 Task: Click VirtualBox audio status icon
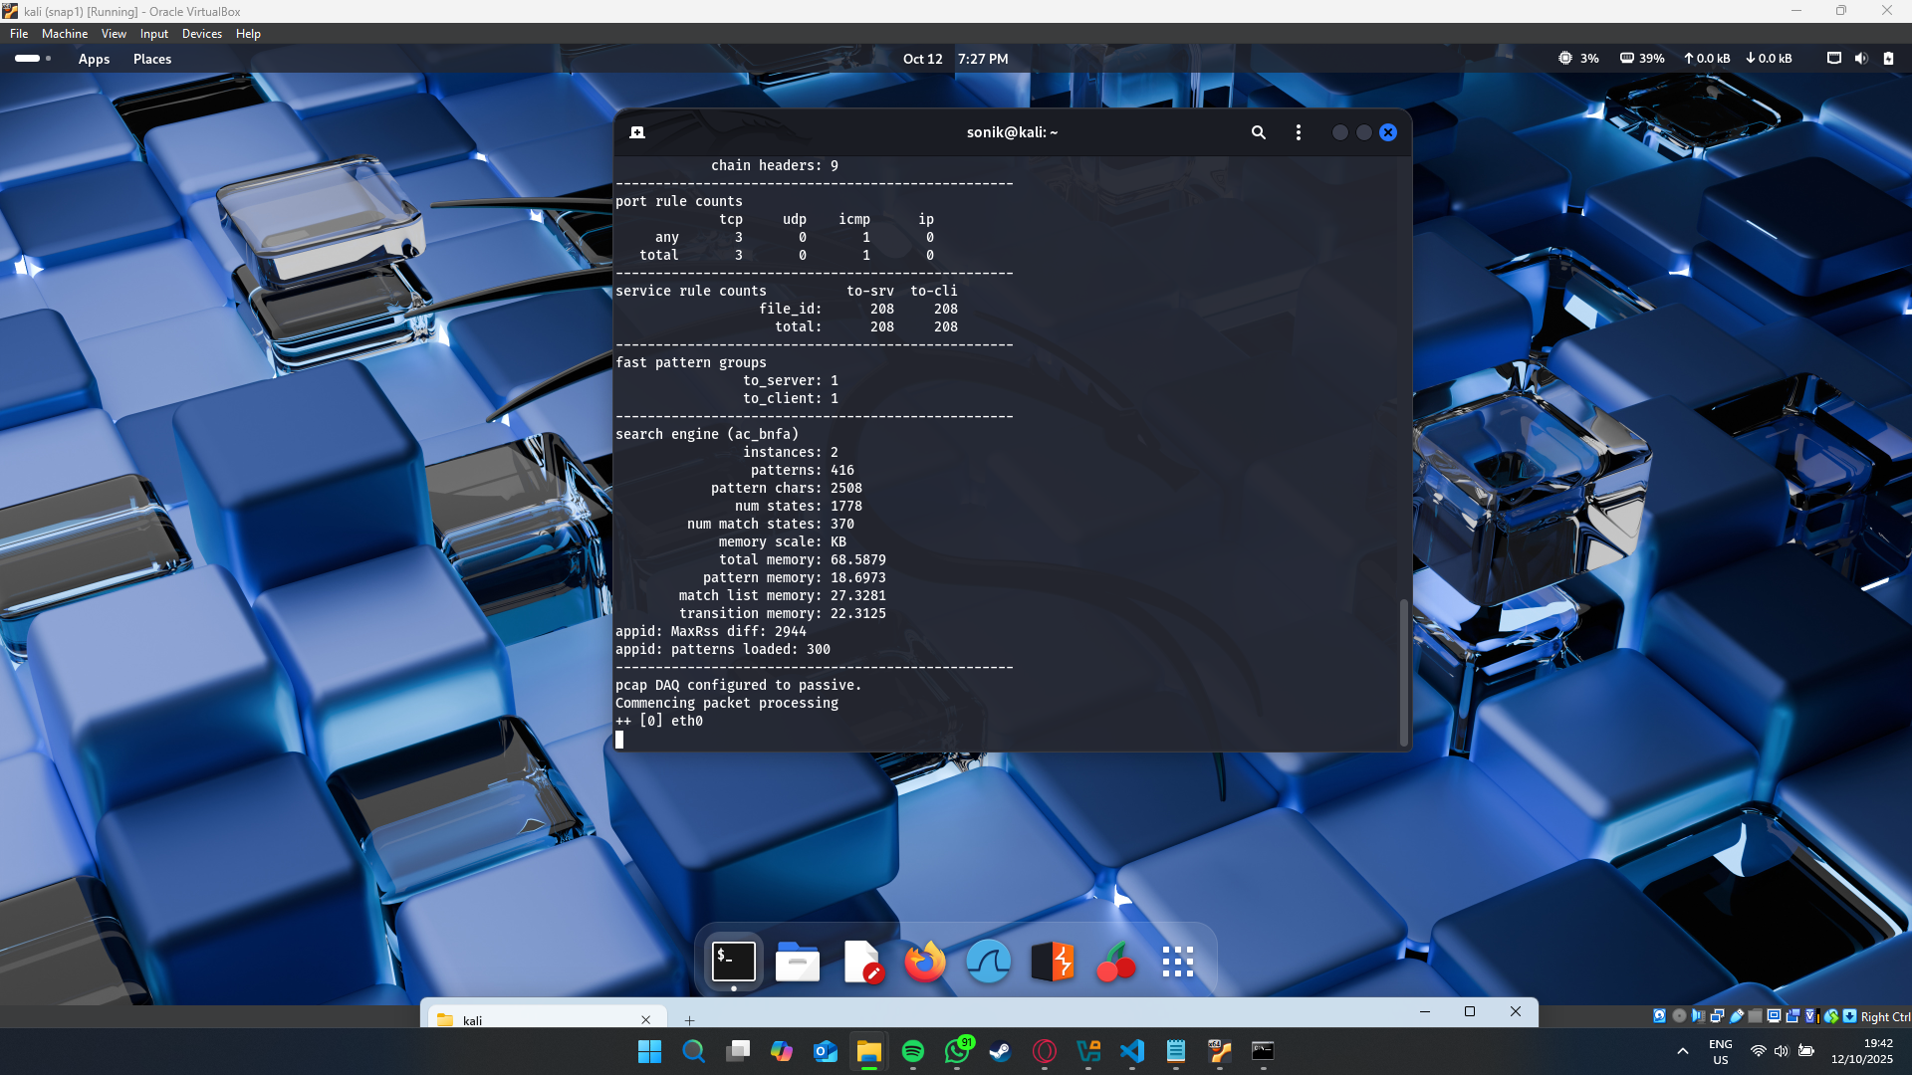[1698, 1016]
